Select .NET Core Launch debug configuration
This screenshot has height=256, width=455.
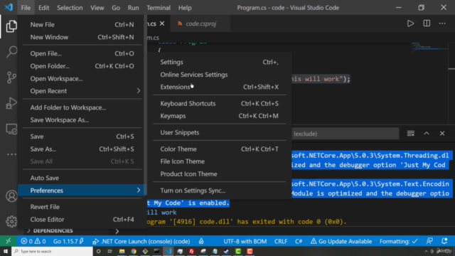141,241
